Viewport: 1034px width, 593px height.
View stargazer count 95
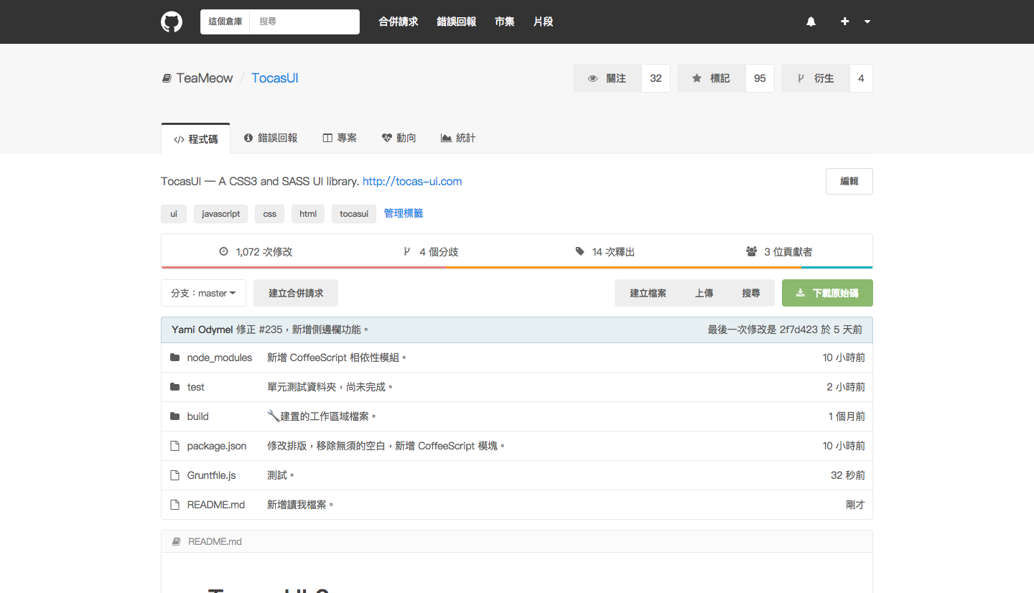[760, 78]
